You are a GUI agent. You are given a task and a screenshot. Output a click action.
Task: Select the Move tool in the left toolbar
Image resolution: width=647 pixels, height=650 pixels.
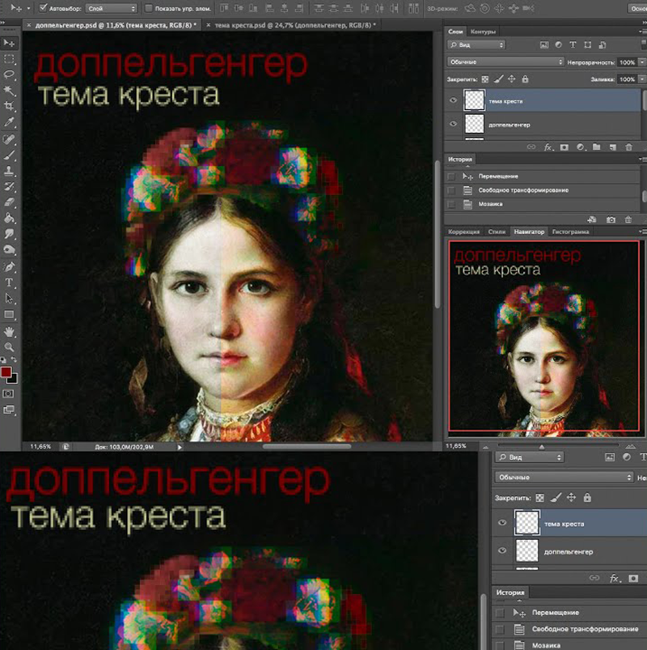click(x=10, y=43)
